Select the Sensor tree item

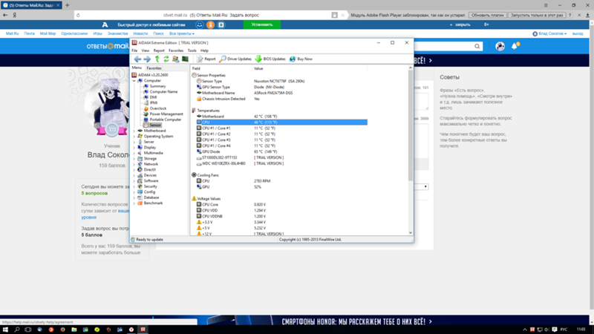pyautogui.click(x=155, y=125)
